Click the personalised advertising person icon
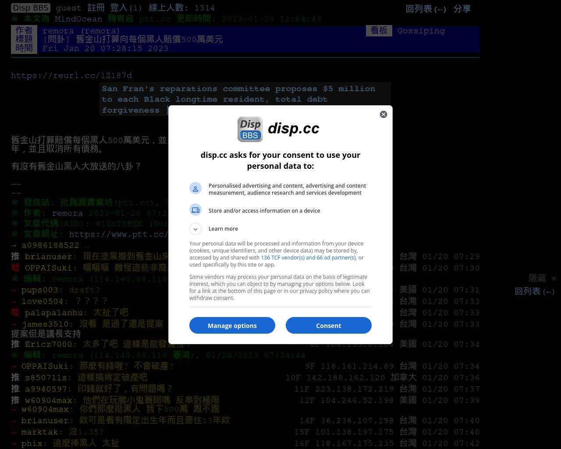 (195, 189)
